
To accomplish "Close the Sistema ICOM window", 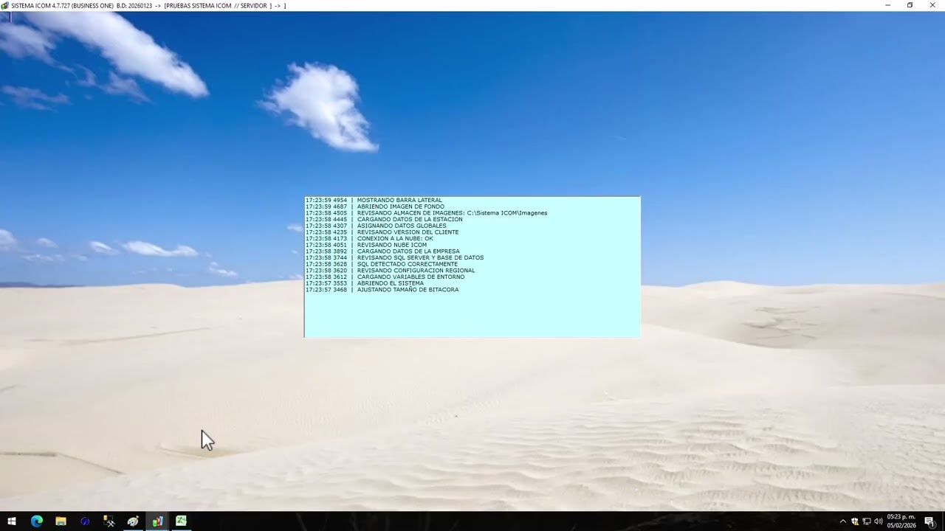I will click(932, 5).
